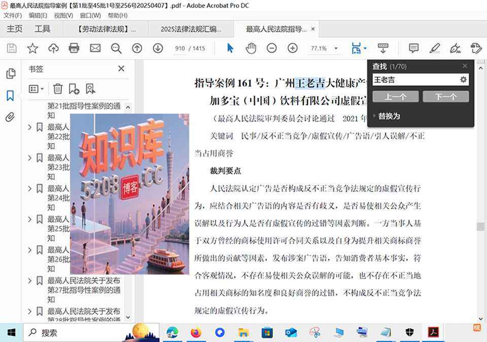Click the document vertical scrollbar thumb
This screenshot has width=487, height=342.
point(480,226)
